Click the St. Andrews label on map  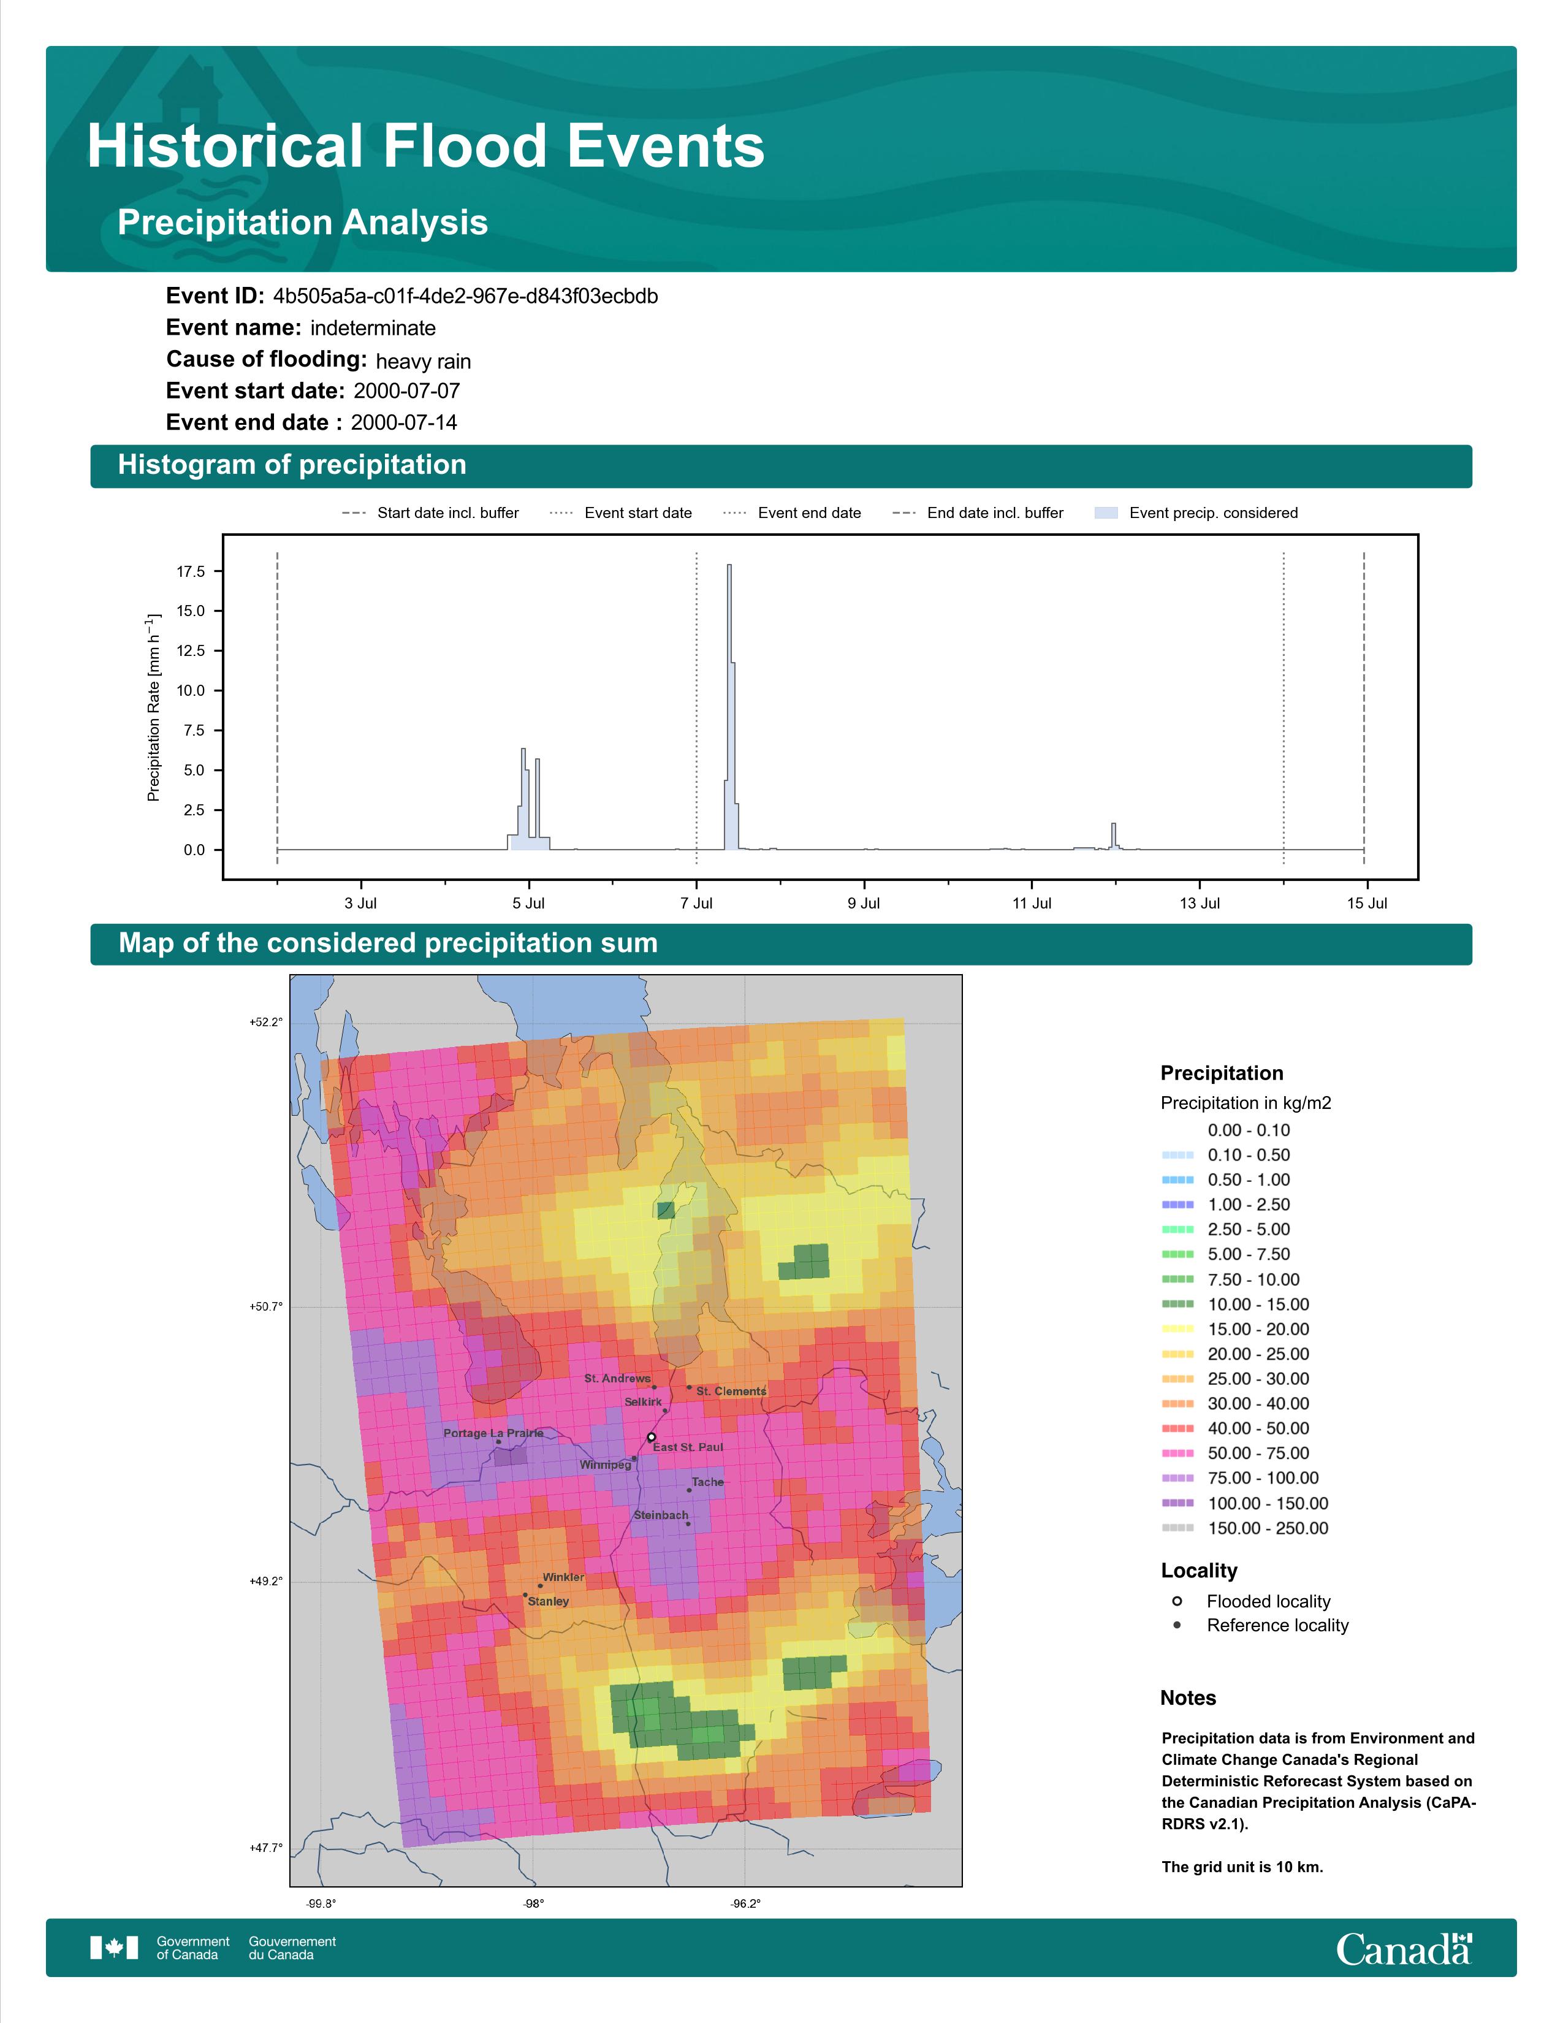(618, 1378)
